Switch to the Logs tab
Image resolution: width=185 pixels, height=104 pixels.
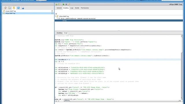(72, 8)
